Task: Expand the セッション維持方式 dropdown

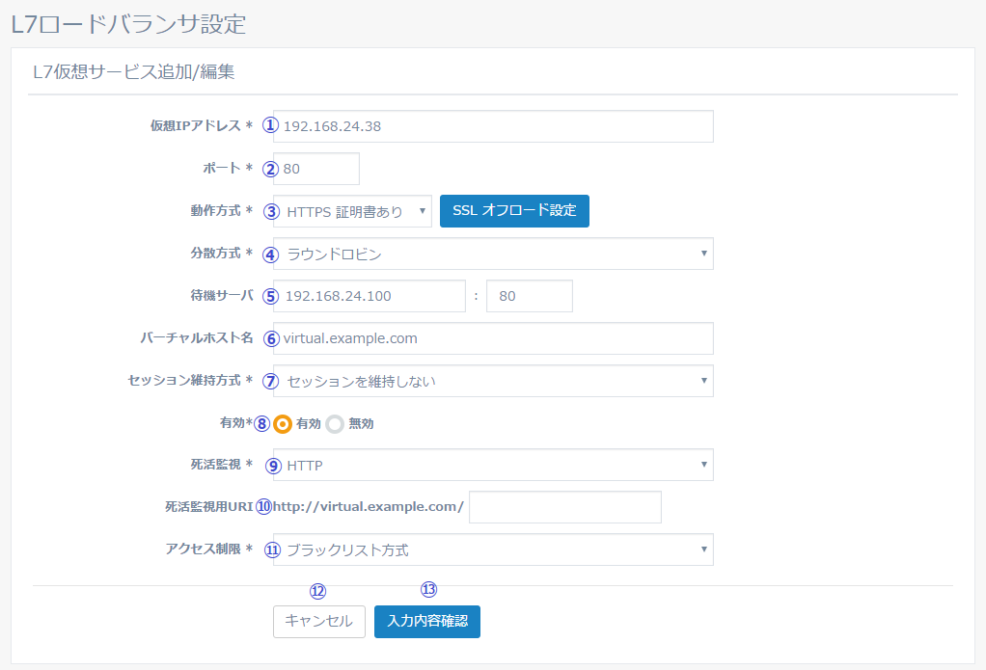Action: click(x=492, y=381)
